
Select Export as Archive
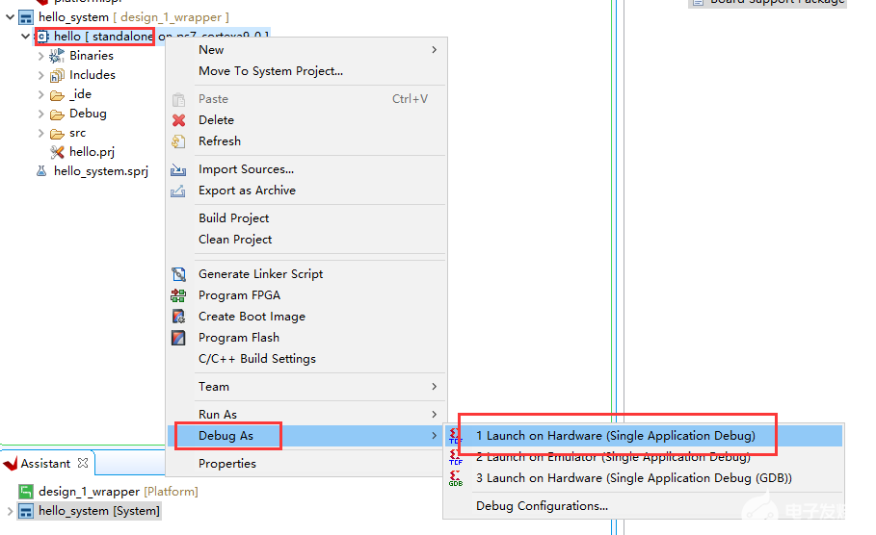pos(307,191)
